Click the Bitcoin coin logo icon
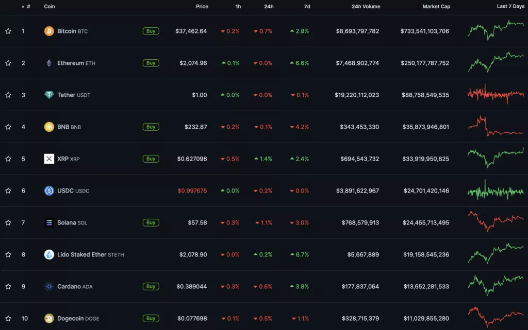Viewport: 528px width, 330px height. [49, 31]
